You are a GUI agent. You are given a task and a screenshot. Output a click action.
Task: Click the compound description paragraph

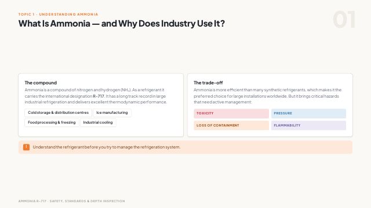coord(96,96)
